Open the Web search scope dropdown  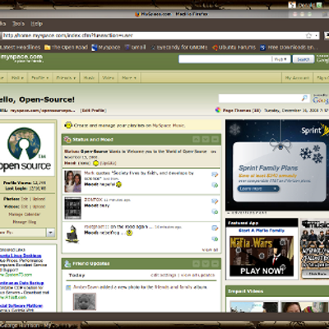tap(280, 59)
